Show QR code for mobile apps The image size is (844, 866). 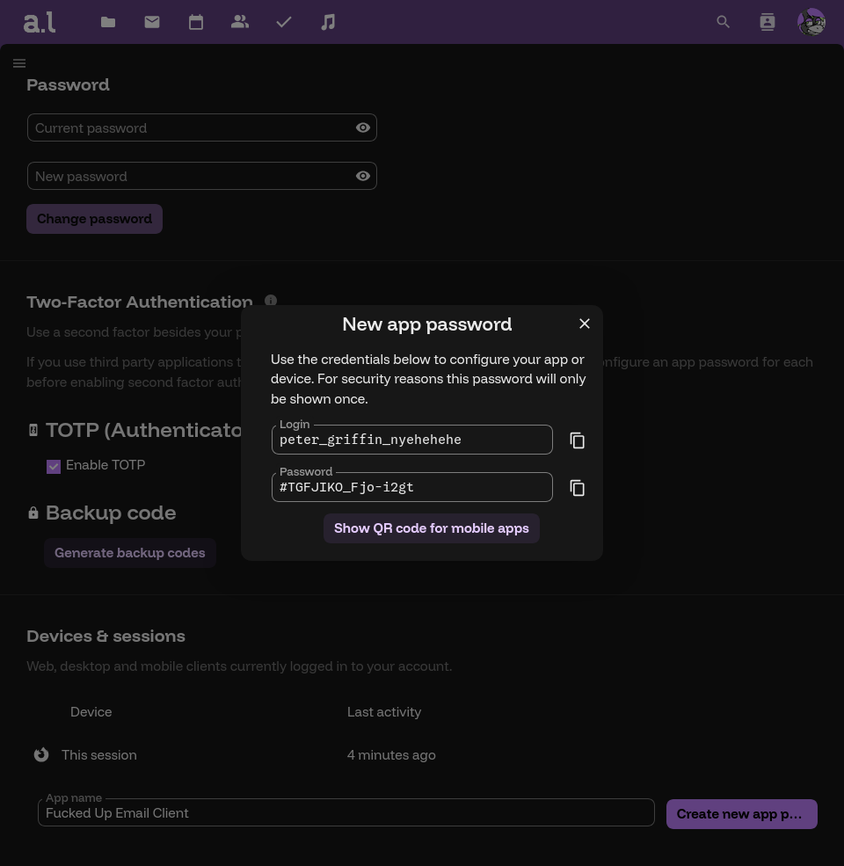coord(431,528)
